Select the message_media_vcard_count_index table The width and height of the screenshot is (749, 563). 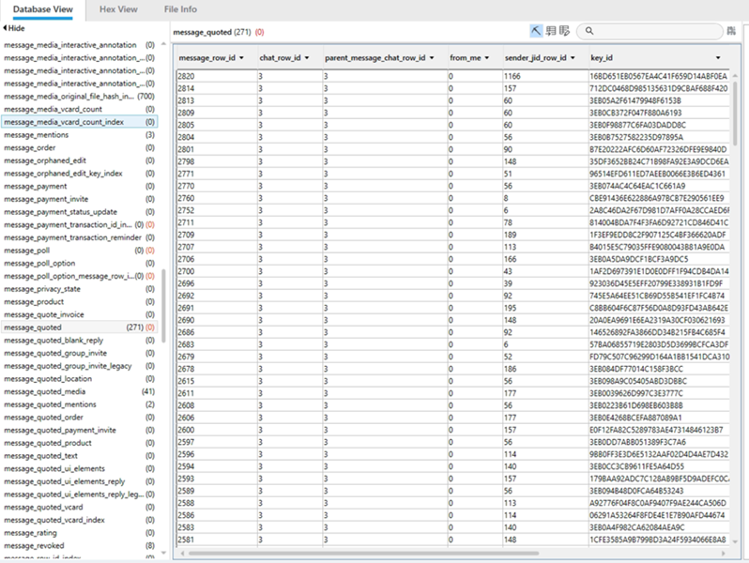pyautogui.click(x=79, y=122)
